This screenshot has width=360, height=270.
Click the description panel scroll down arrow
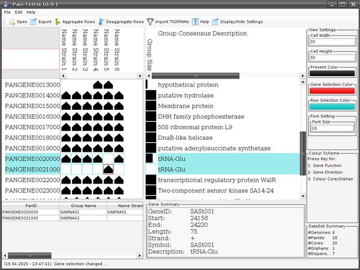click(303, 196)
